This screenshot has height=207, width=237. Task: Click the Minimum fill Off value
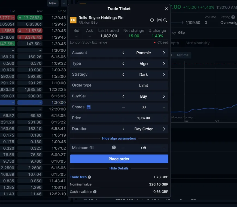[144, 148]
